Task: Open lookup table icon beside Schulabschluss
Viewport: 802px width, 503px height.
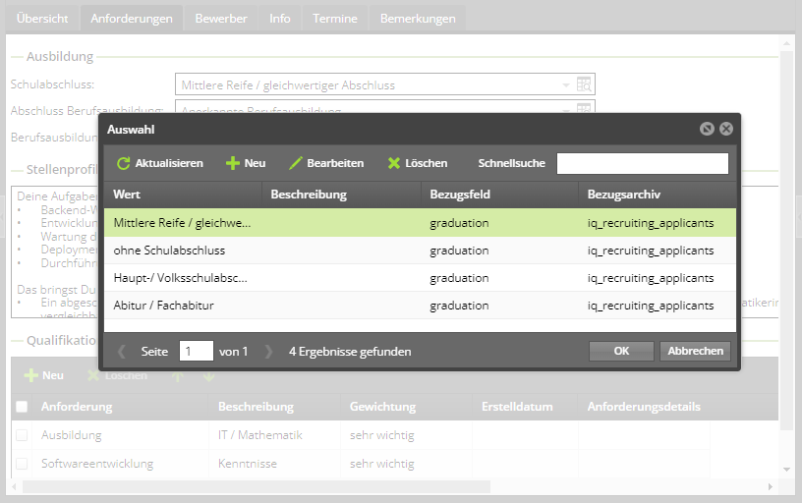Action: tap(584, 84)
